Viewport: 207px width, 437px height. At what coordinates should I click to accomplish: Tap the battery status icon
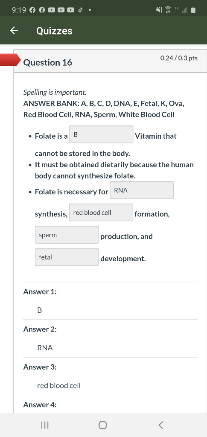(x=193, y=10)
